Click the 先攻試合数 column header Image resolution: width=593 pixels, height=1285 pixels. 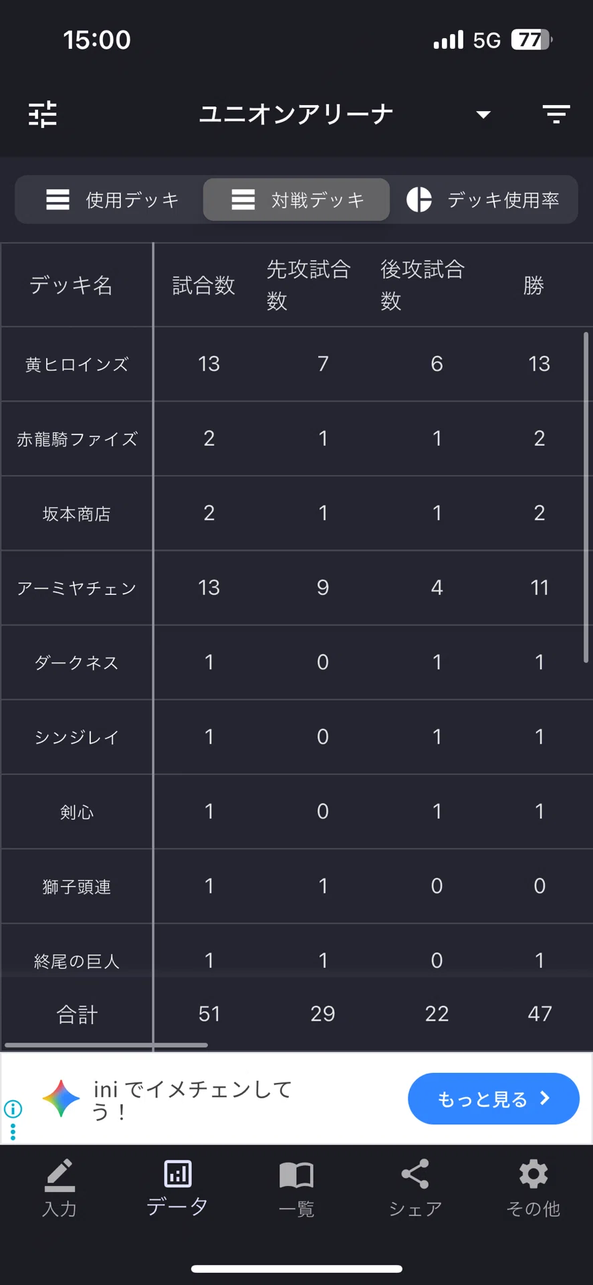(x=309, y=285)
